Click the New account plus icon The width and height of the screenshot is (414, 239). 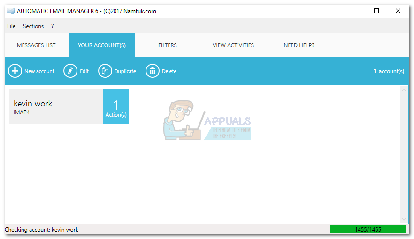[15, 71]
